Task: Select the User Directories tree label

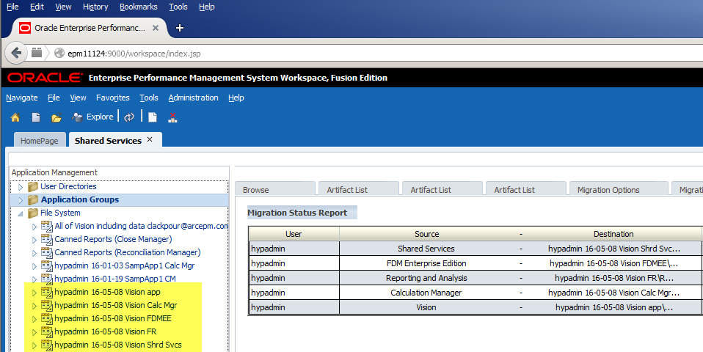Action: tap(68, 186)
